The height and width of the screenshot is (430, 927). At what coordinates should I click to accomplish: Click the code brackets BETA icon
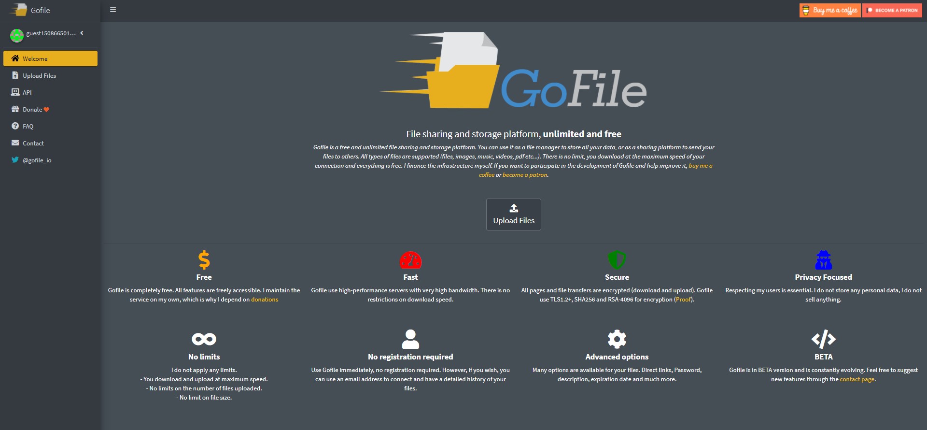pos(824,339)
